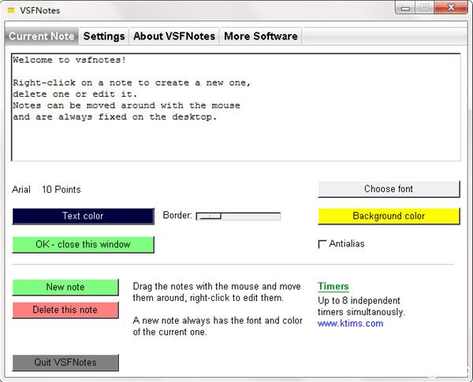The image size is (473, 382).
Task: Open the yellow Background color picker
Action: click(x=389, y=216)
